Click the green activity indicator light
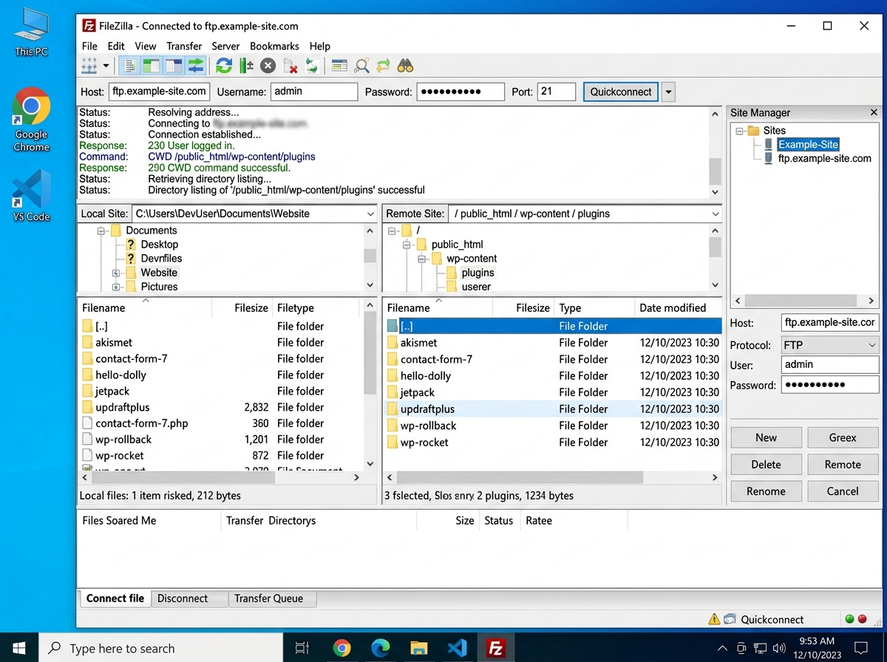The width and height of the screenshot is (887, 662). [850, 619]
